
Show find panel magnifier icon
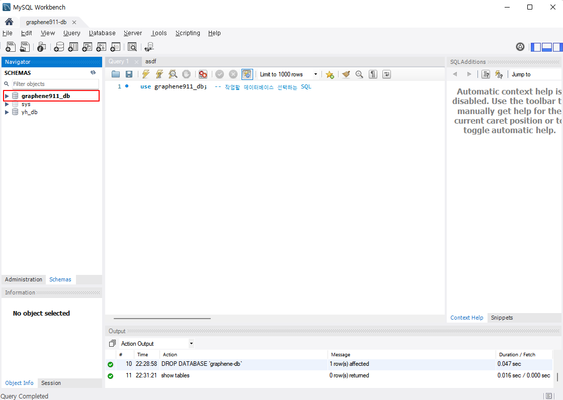coord(359,74)
